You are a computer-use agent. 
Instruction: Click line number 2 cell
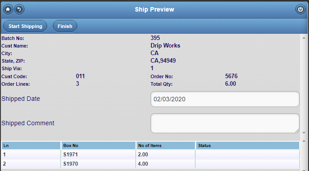31,164
